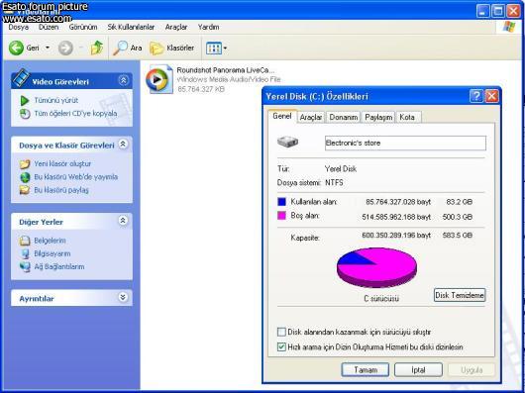Click the new folder icon in tasks

click(25, 164)
